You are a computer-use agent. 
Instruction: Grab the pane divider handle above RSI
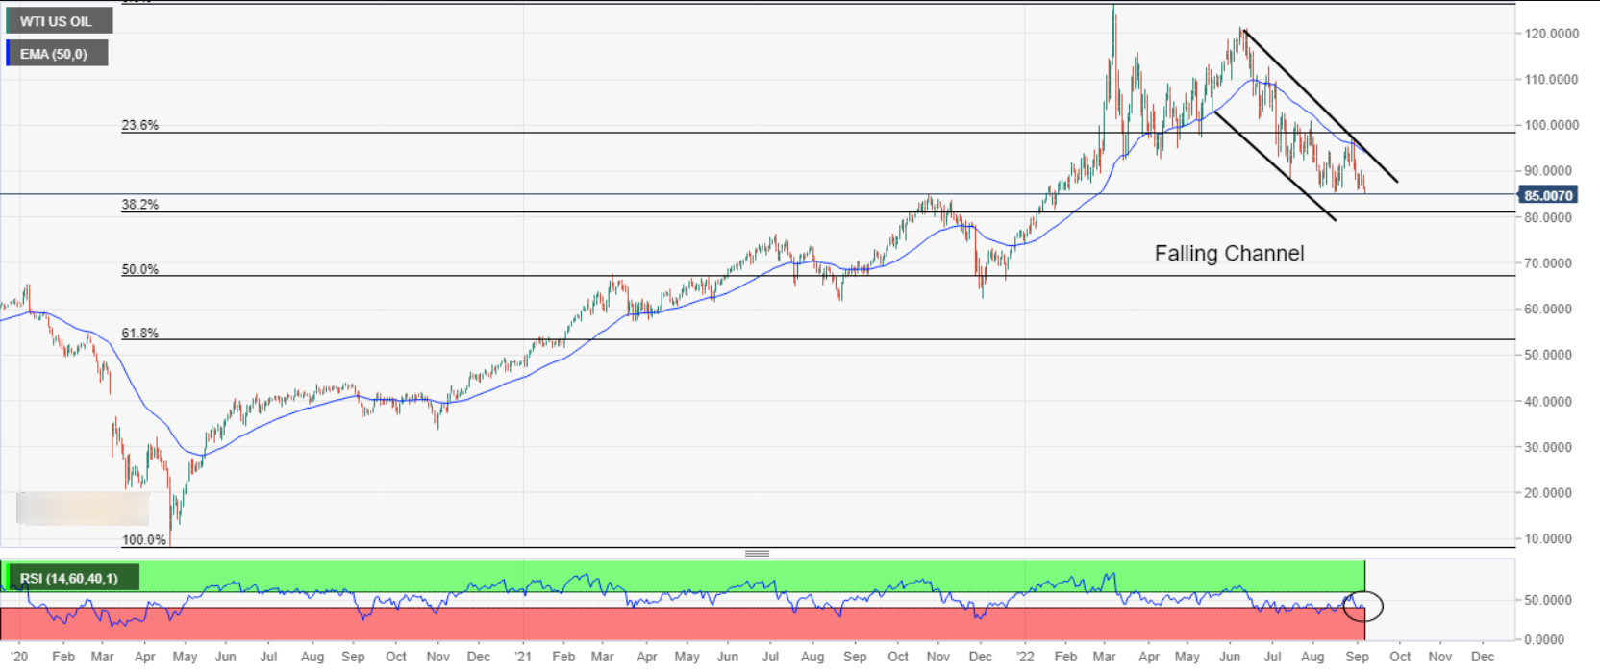757,554
